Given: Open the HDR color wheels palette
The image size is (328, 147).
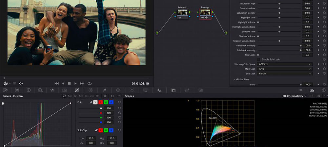Looking at the screenshot, I should point(40,90).
